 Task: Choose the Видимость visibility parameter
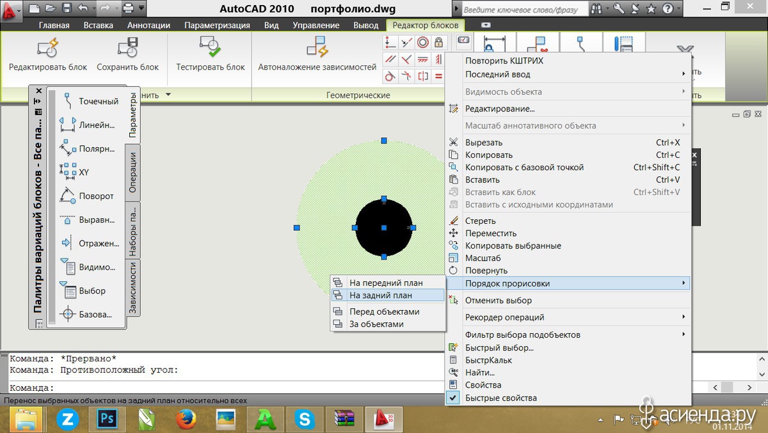coord(89,267)
